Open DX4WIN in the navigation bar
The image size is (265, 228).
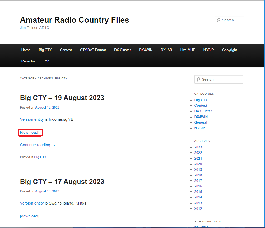(146, 50)
